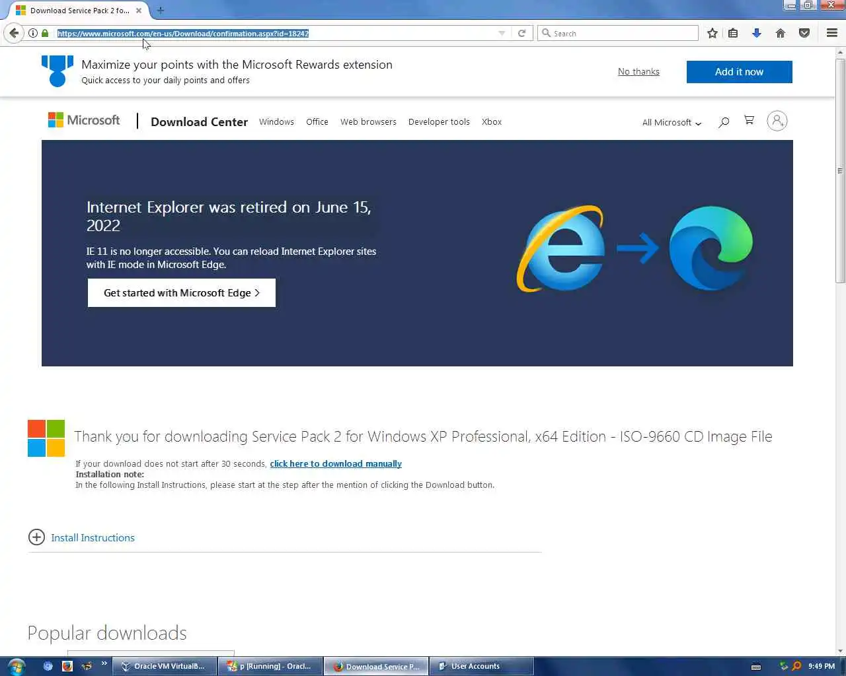Image resolution: width=846 pixels, height=676 pixels.
Task: Click the page vertical scrollbar thumb
Action: point(840,170)
